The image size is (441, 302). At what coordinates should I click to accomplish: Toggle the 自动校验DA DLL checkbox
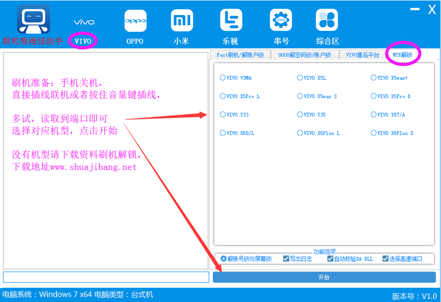[330, 259]
